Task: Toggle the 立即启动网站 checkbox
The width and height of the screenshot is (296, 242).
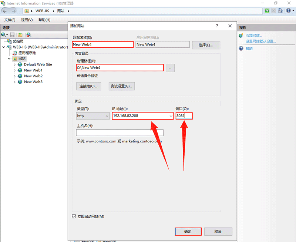Action: pos(74,216)
